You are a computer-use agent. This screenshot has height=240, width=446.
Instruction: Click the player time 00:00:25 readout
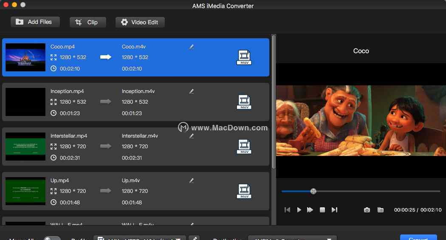(404, 210)
